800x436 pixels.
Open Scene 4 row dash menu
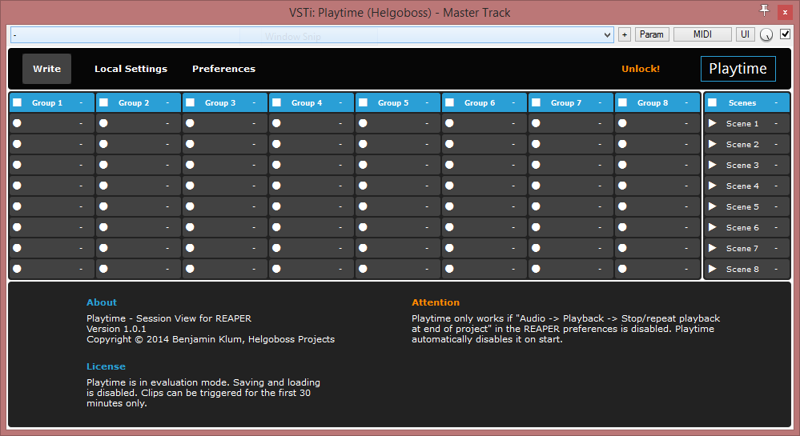[x=776, y=186]
